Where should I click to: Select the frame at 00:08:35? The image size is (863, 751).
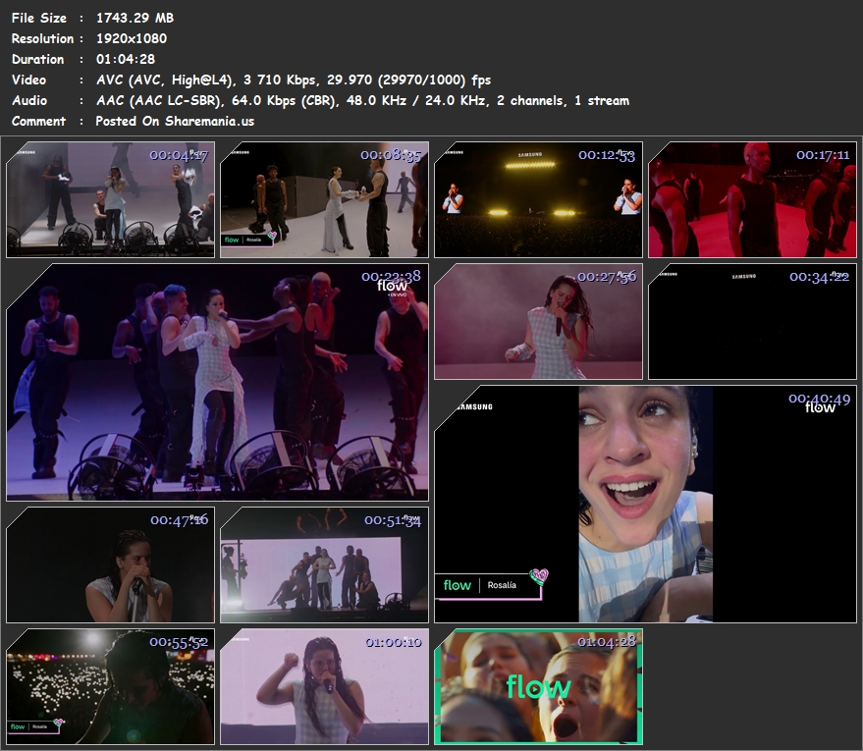pyautogui.click(x=324, y=199)
